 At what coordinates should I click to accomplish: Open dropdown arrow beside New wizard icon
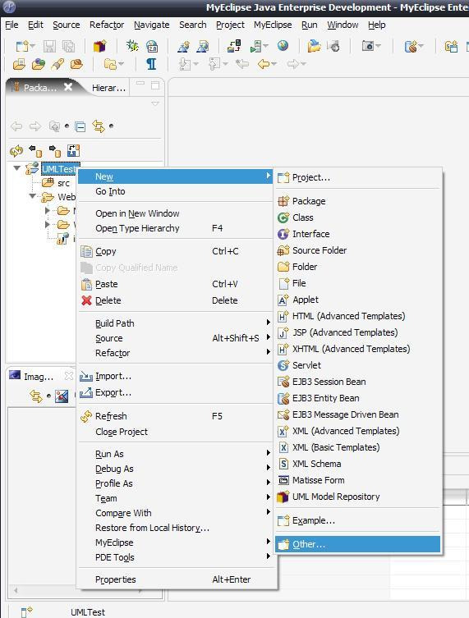pyautogui.click(x=33, y=46)
